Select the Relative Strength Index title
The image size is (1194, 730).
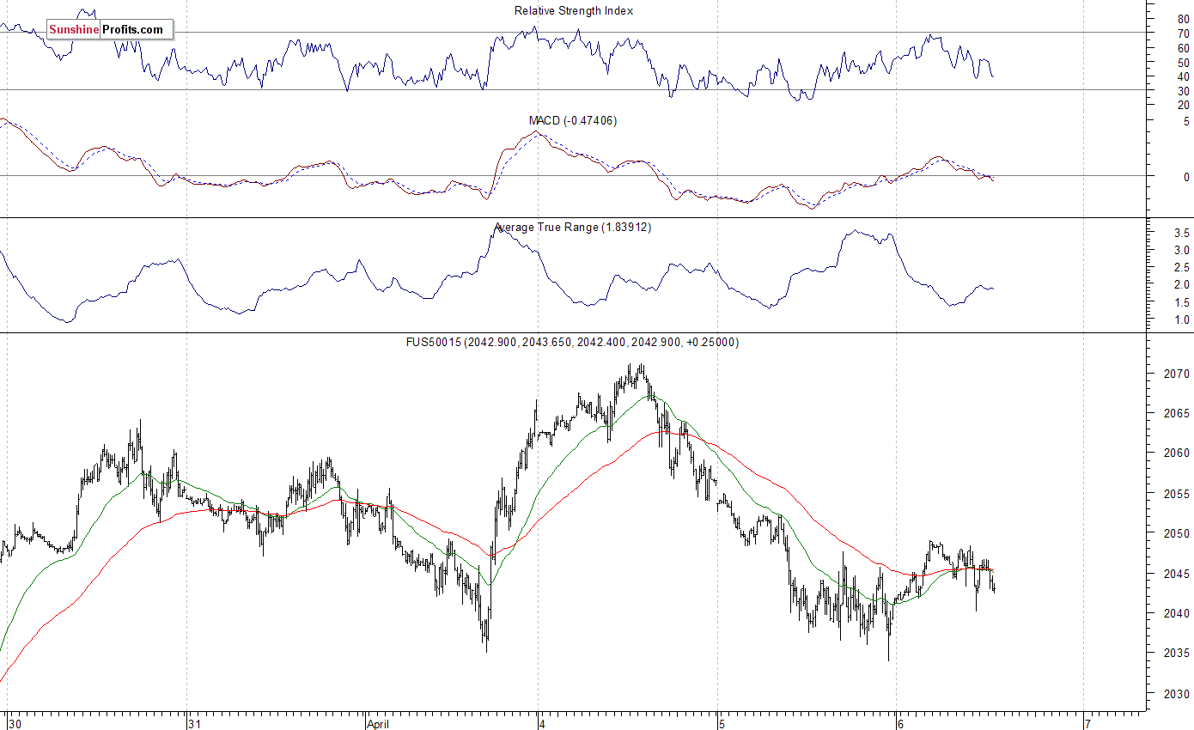[x=574, y=11]
